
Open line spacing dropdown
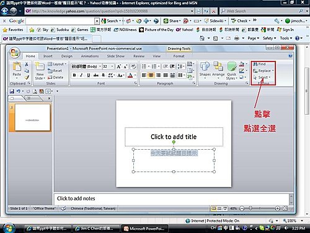pos(181,66)
